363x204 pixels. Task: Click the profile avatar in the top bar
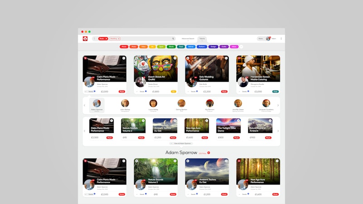(268, 39)
